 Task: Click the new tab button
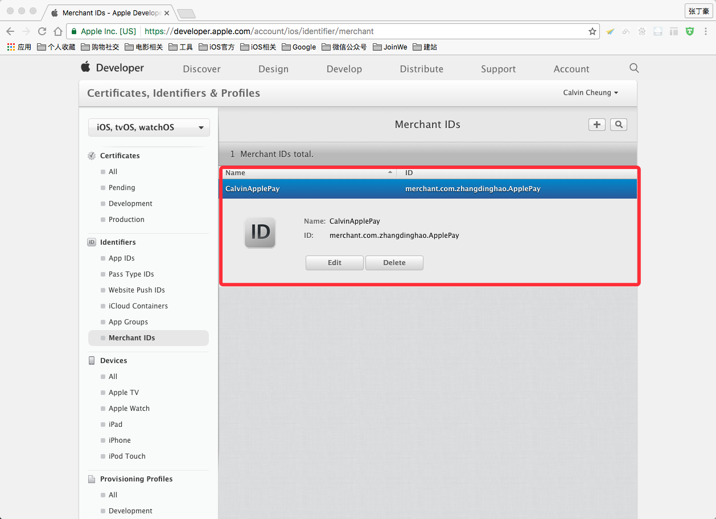[186, 13]
